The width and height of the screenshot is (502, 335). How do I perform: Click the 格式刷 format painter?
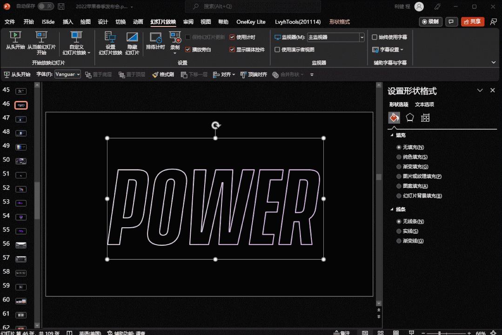click(163, 74)
